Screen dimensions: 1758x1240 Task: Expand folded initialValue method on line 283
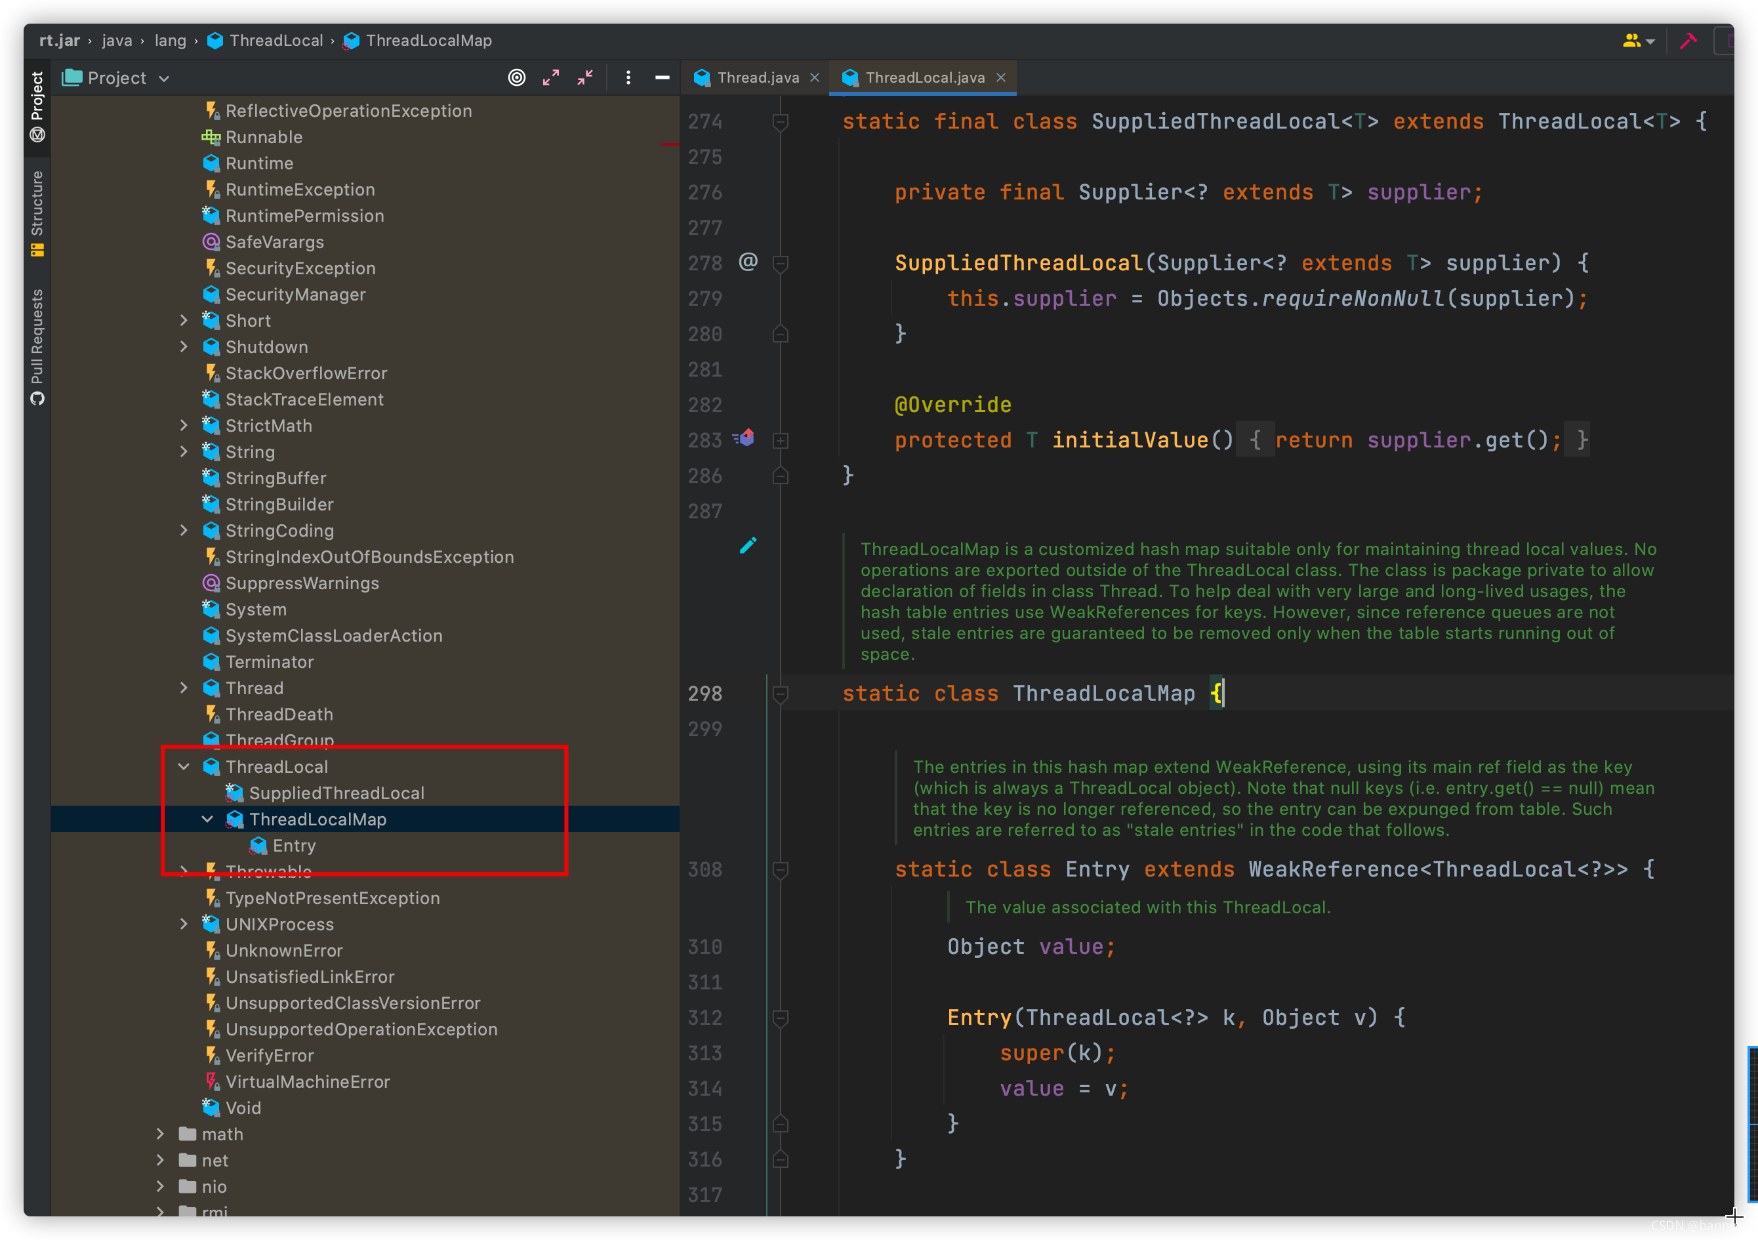point(780,440)
